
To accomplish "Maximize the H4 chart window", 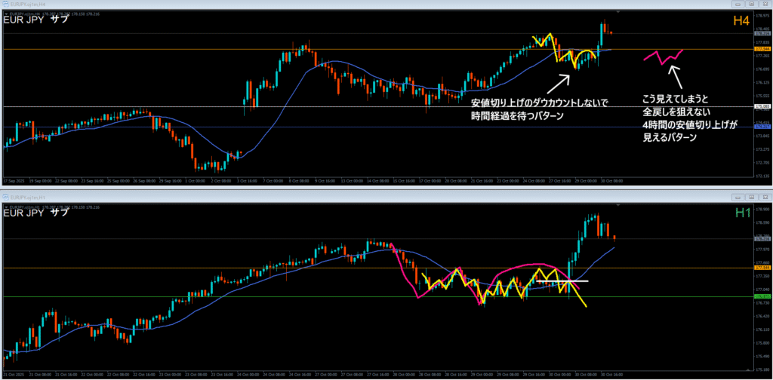I will [x=753, y=5].
